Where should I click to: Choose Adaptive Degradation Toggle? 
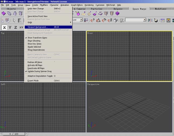point(48,76)
